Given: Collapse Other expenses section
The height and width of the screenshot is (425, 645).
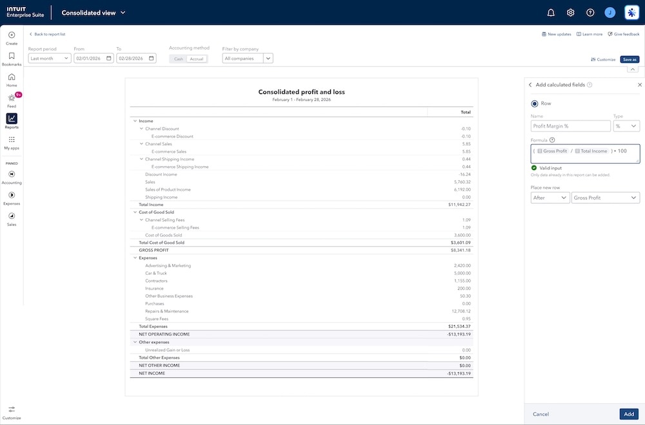Looking at the screenshot, I should (x=135, y=342).
